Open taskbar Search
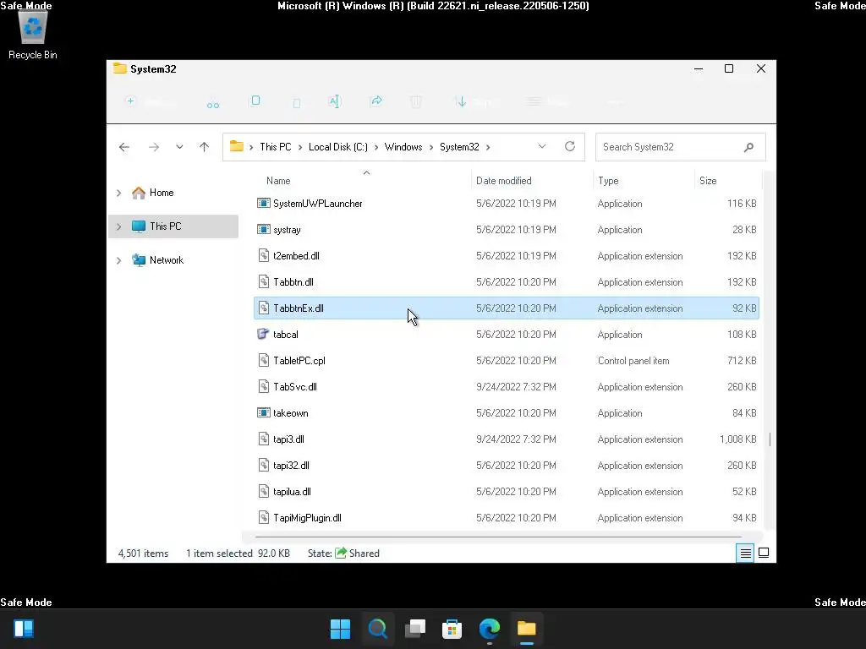The width and height of the screenshot is (866, 649). tap(378, 629)
